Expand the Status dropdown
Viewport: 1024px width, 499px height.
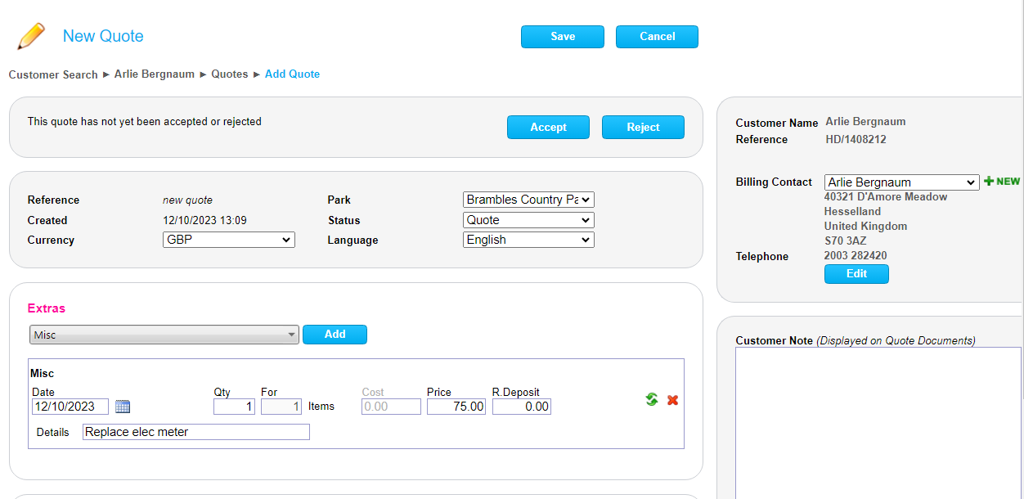[528, 220]
